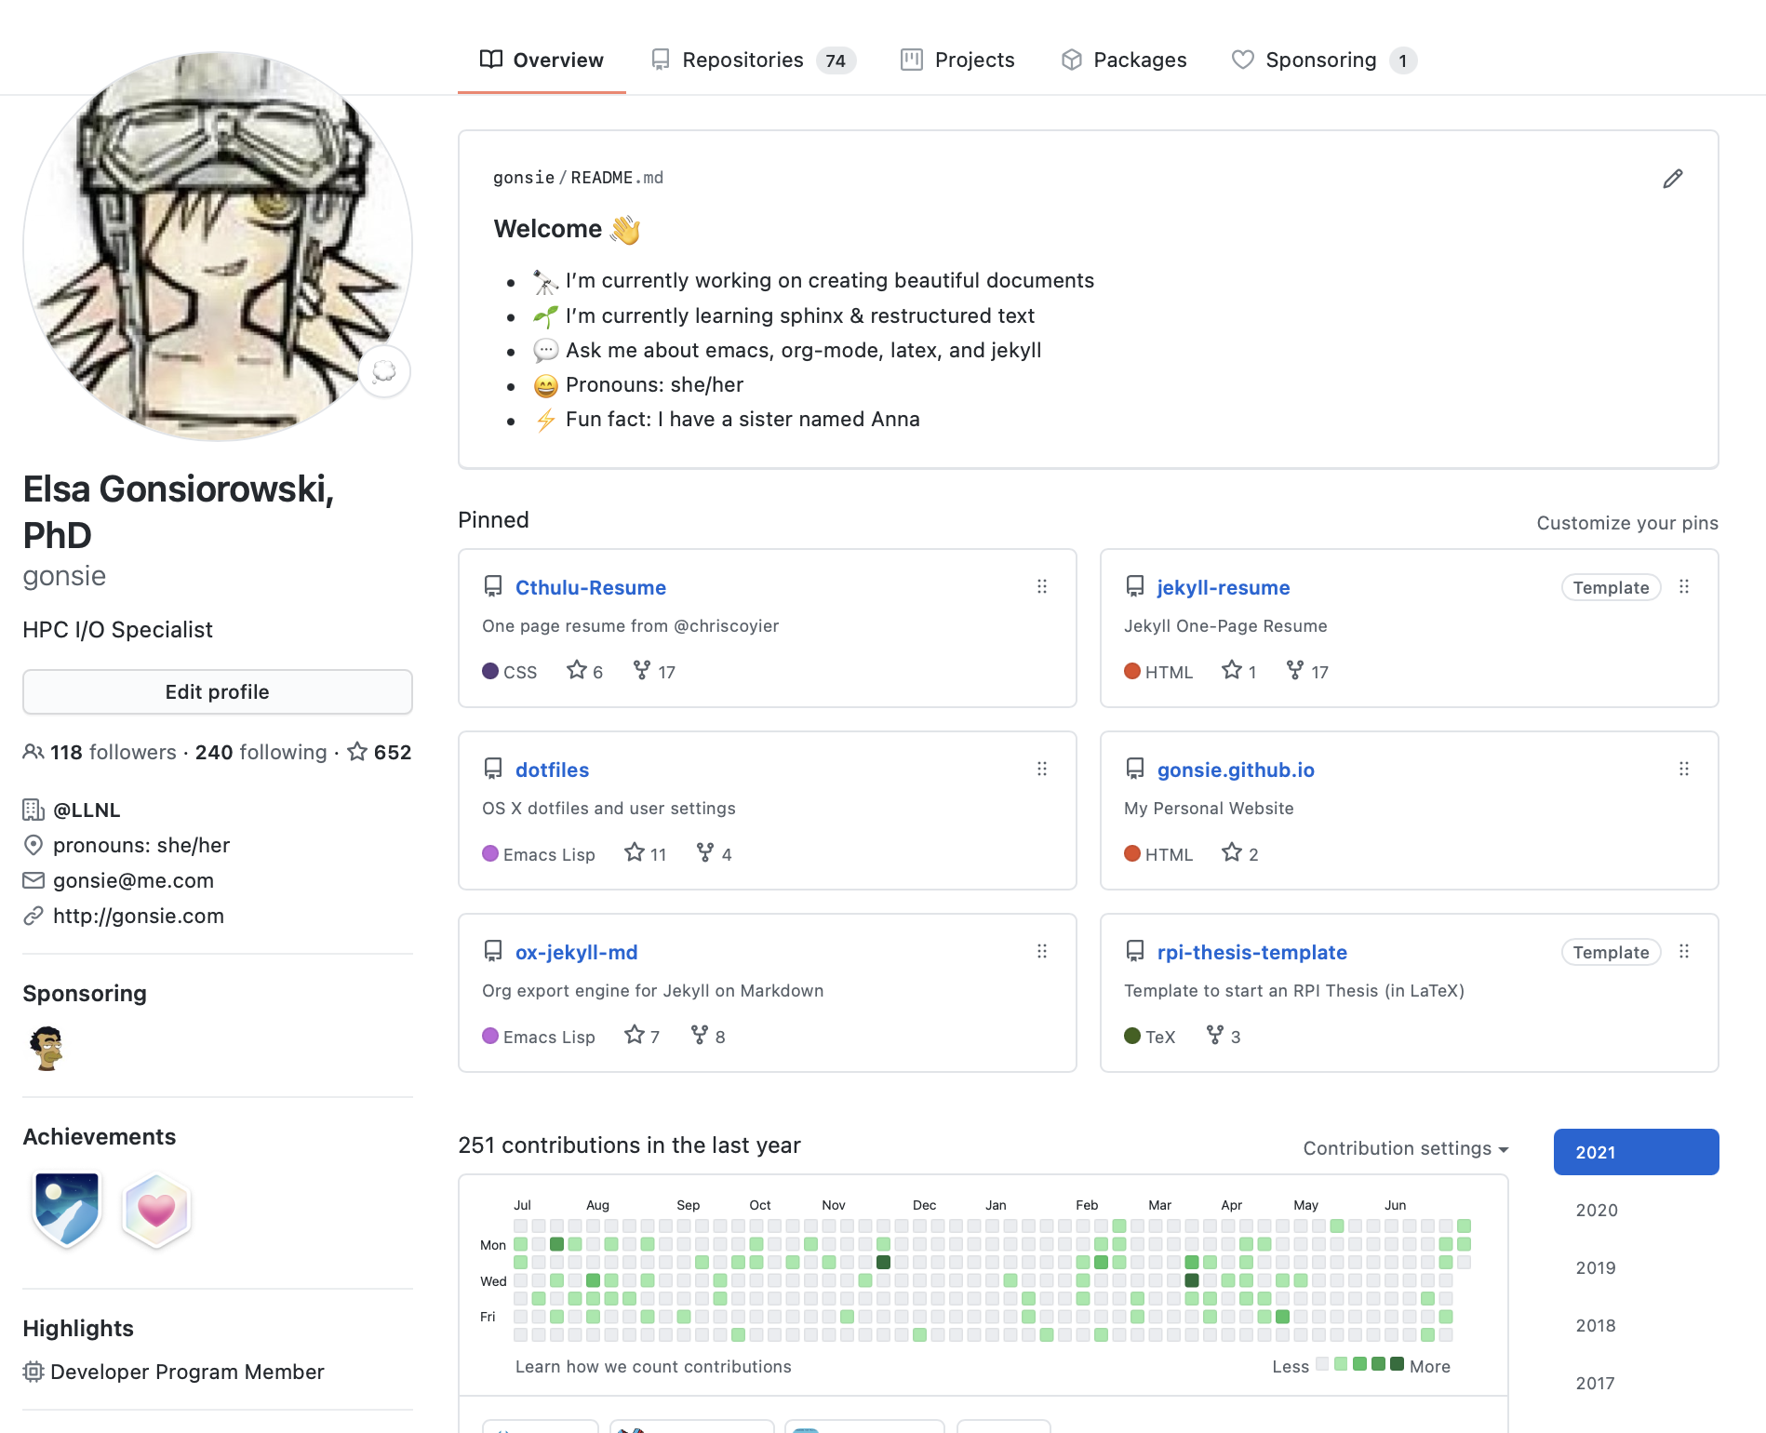Click drag handle on jekyll-resume pin
The image size is (1766, 1433).
1684,586
